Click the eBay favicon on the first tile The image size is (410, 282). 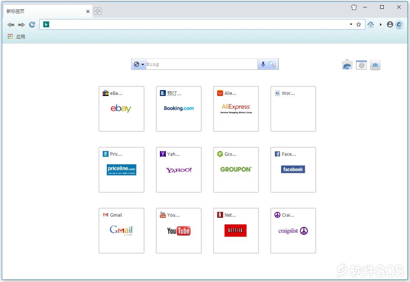point(106,93)
